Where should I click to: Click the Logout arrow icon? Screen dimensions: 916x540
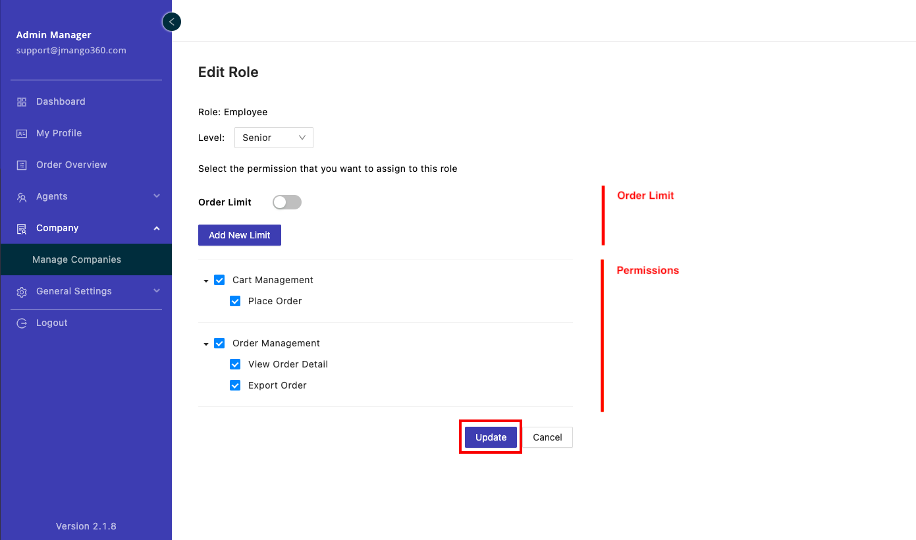coord(22,323)
